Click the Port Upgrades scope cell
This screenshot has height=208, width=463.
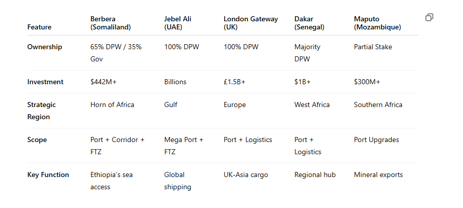376,140
